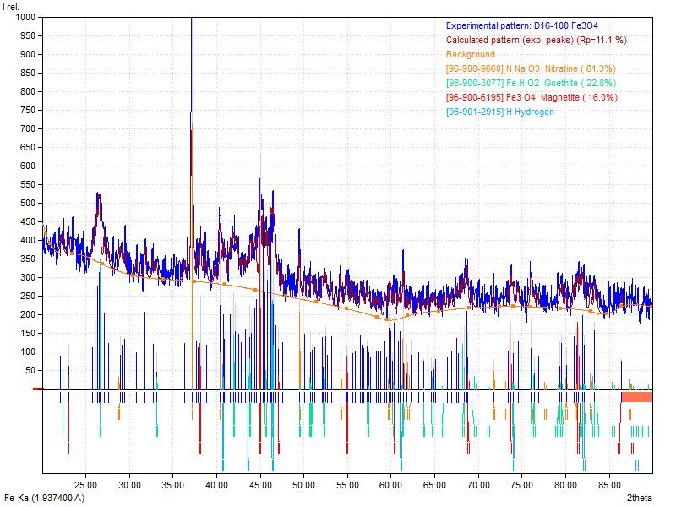Select the 450 intensity axis label

tap(28, 221)
